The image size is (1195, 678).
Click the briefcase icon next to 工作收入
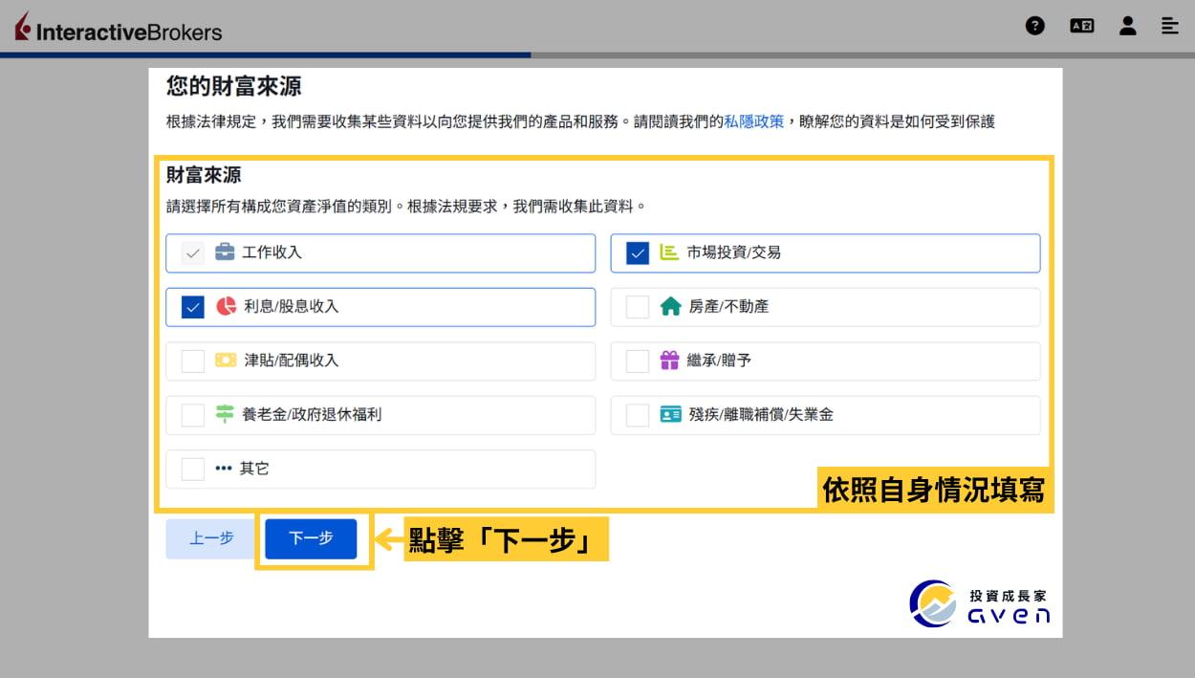225,252
